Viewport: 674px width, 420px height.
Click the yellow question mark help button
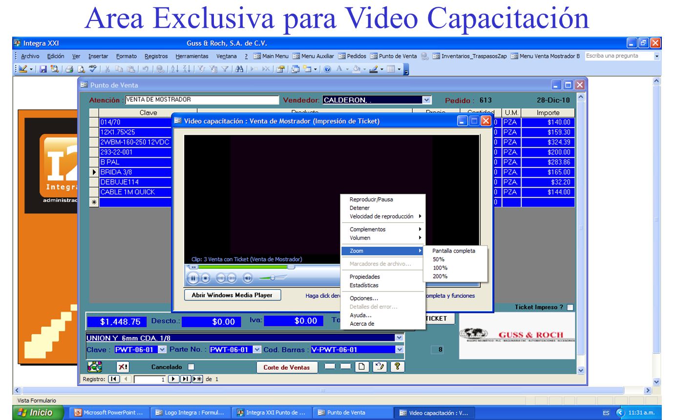[x=398, y=366]
